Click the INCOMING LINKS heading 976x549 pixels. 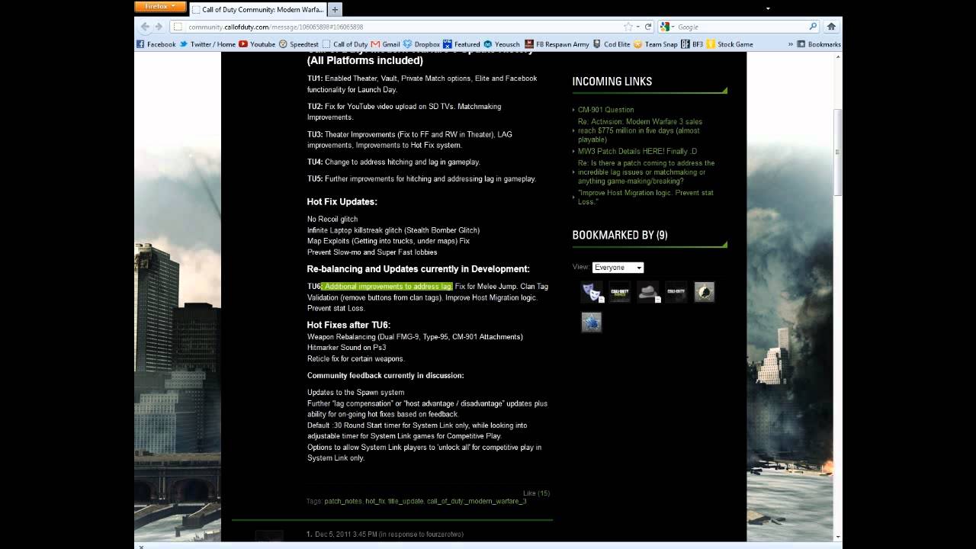612,82
